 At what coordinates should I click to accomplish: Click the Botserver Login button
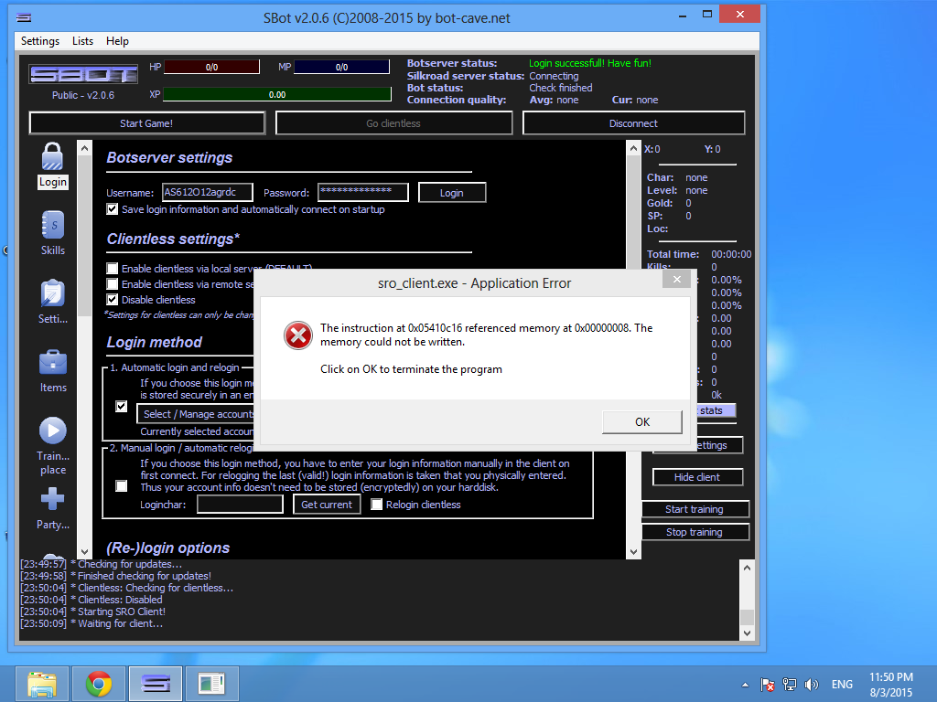coord(452,193)
